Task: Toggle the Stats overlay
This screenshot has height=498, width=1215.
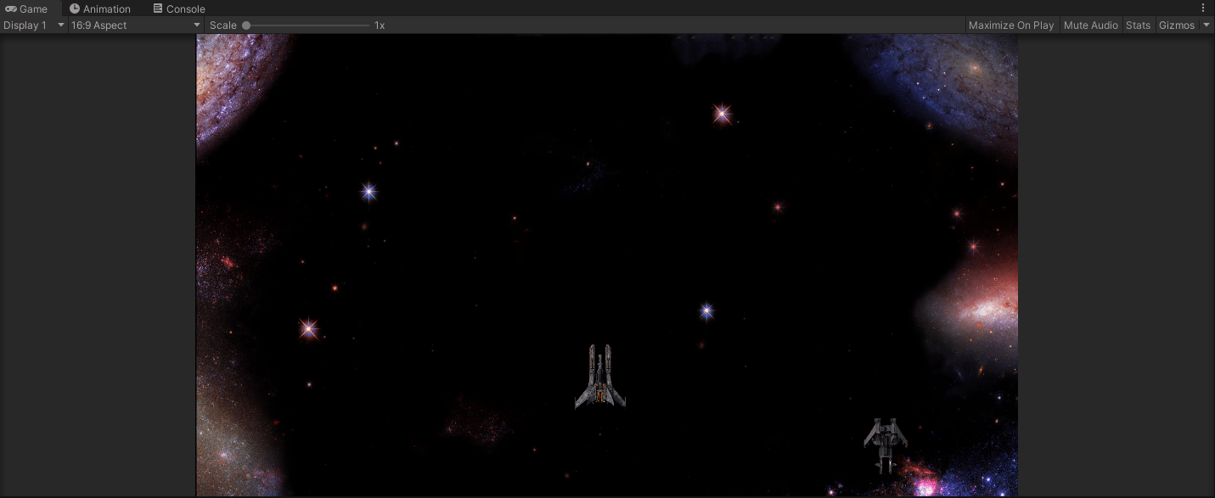Action: tap(1138, 25)
